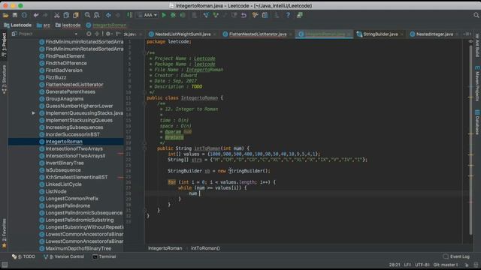Click the Collapse All icon in Project panel
This screenshot has height=270, width=481.
97,34
